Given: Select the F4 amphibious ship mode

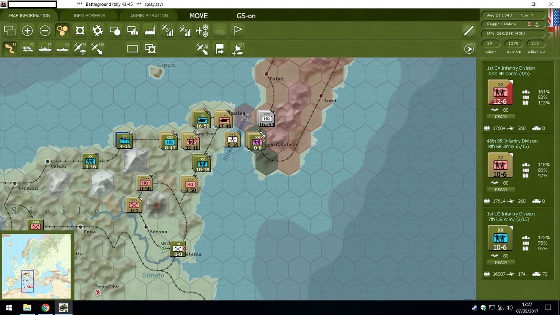Looking at the screenshot, I should pos(62,48).
